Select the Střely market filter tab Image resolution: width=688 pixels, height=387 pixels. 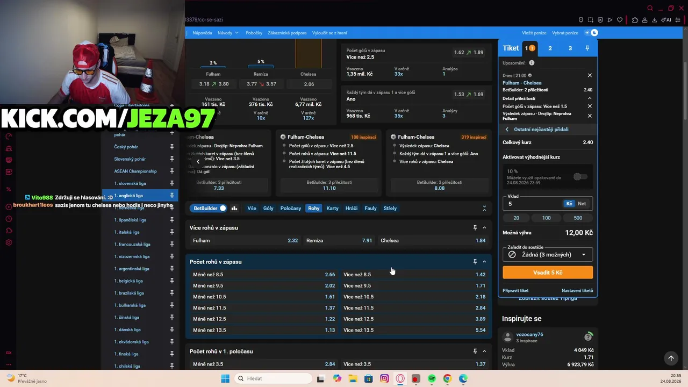390,209
